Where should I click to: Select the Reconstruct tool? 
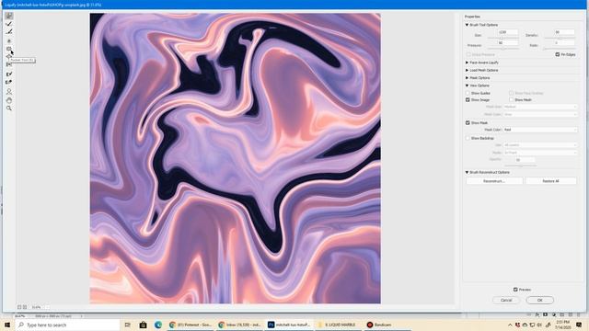(9, 24)
